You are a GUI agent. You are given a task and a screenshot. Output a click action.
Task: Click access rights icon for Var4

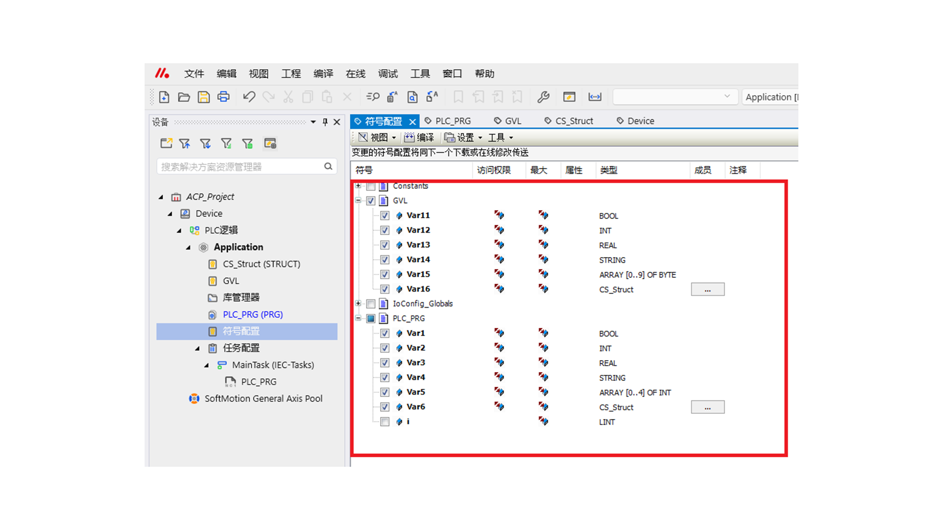click(499, 377)
